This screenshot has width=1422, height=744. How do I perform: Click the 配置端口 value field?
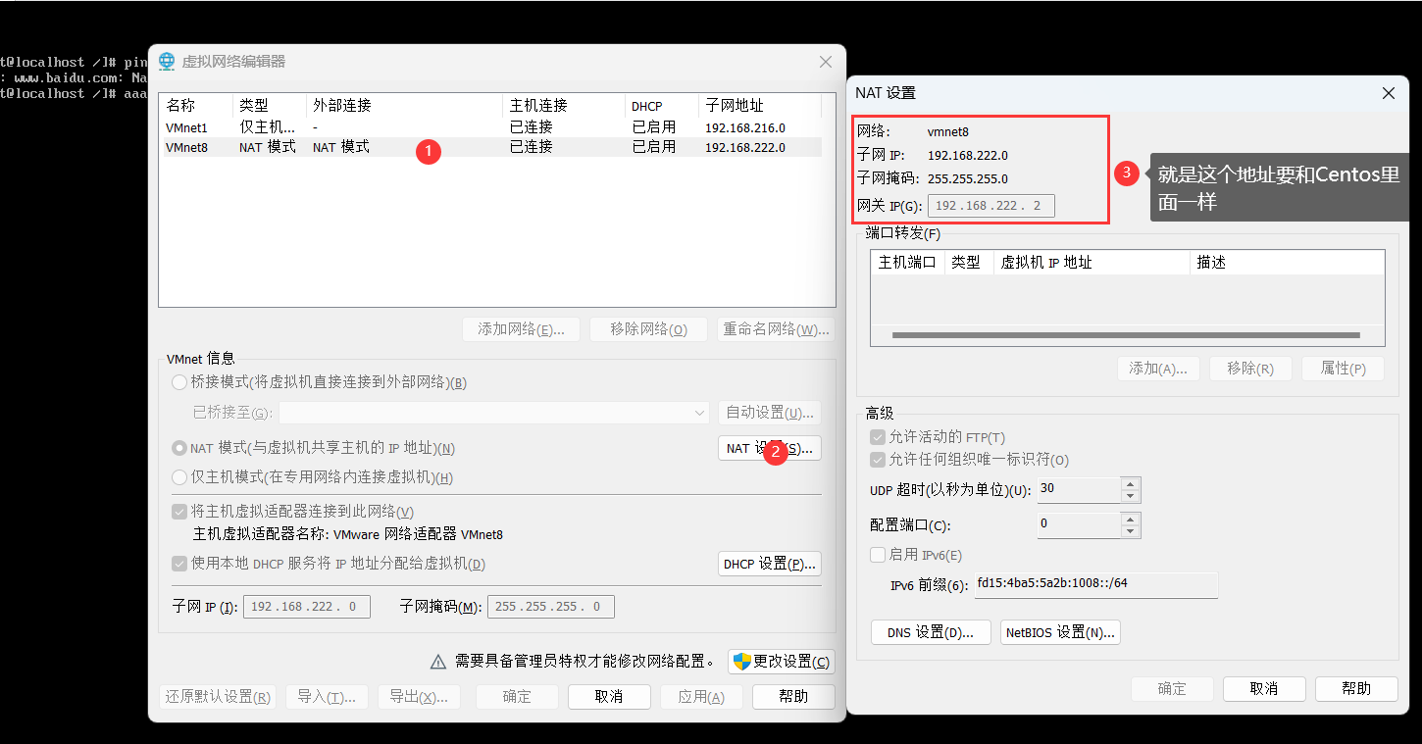pos(1078,525)
